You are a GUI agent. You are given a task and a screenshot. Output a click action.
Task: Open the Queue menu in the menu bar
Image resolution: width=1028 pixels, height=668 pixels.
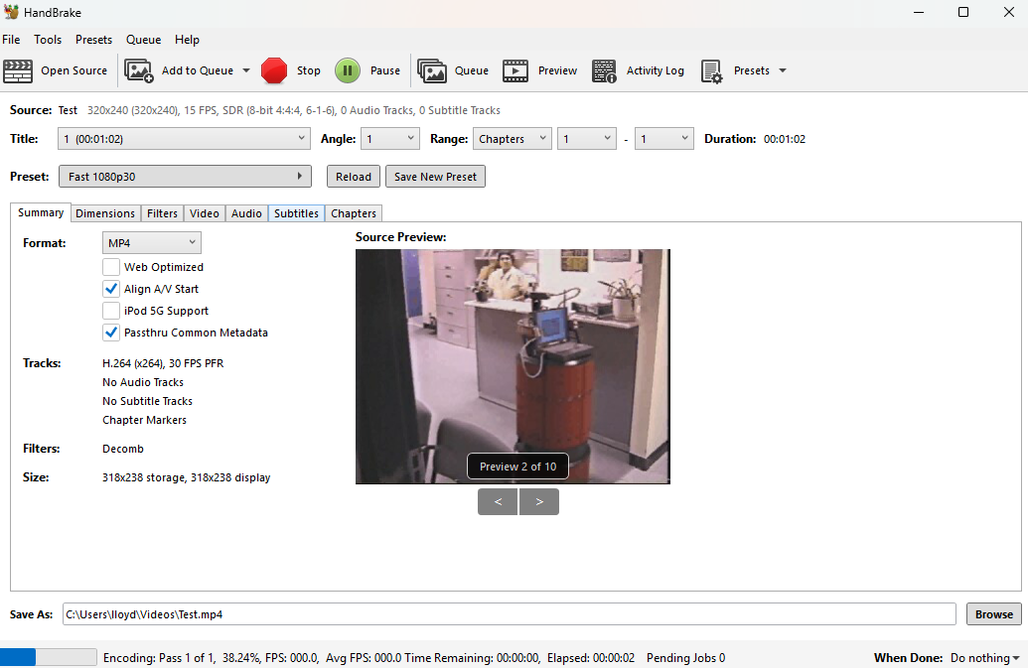click(144, 40)
